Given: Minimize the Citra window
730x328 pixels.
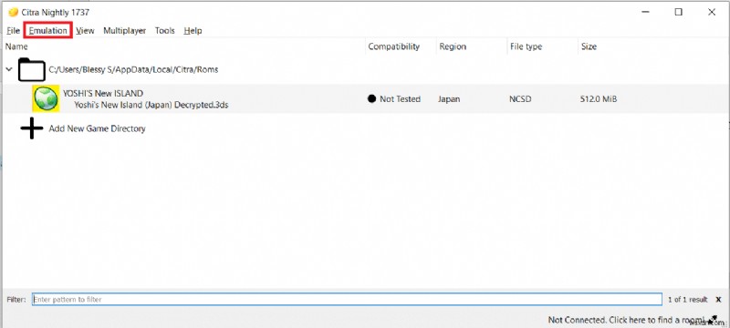Looking at the screenshot, I should 645,12.
